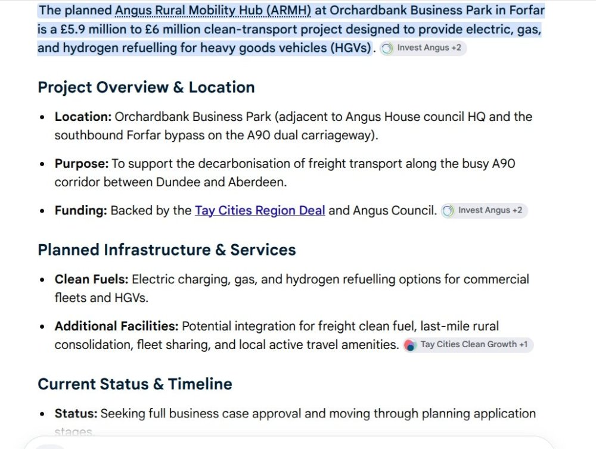Click the Invest Angus logo icon in Funding chip
Viewport: 596px width, 449px height.
tap(448, 211)
